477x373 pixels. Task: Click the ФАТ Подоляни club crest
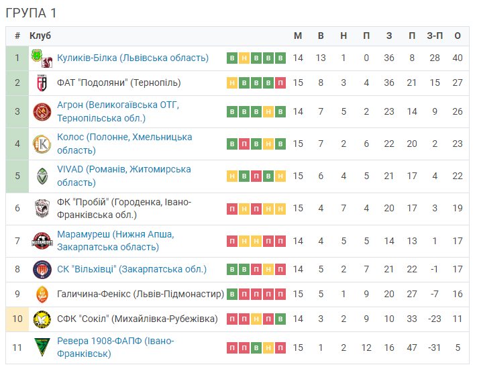coord(42,83)
